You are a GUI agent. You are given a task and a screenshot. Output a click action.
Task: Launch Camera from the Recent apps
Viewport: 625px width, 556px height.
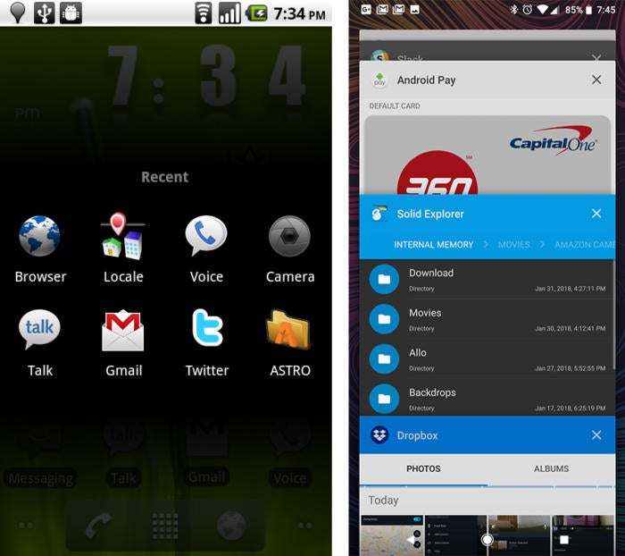click(289, 236)
